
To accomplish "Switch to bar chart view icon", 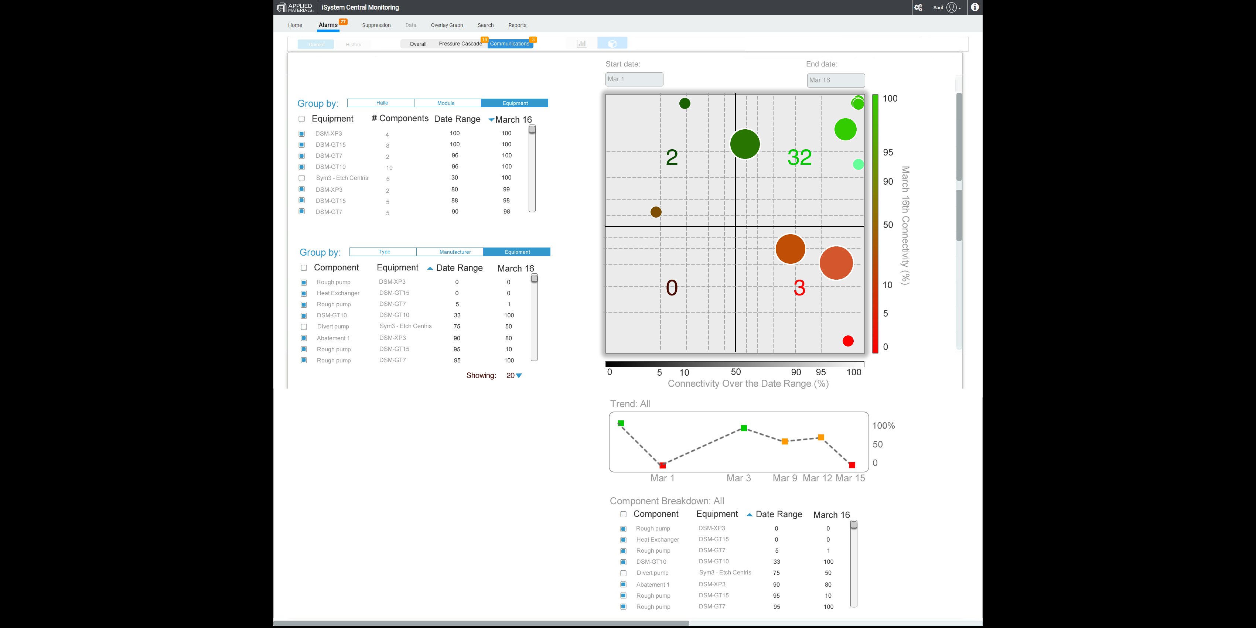I will 581,44.
